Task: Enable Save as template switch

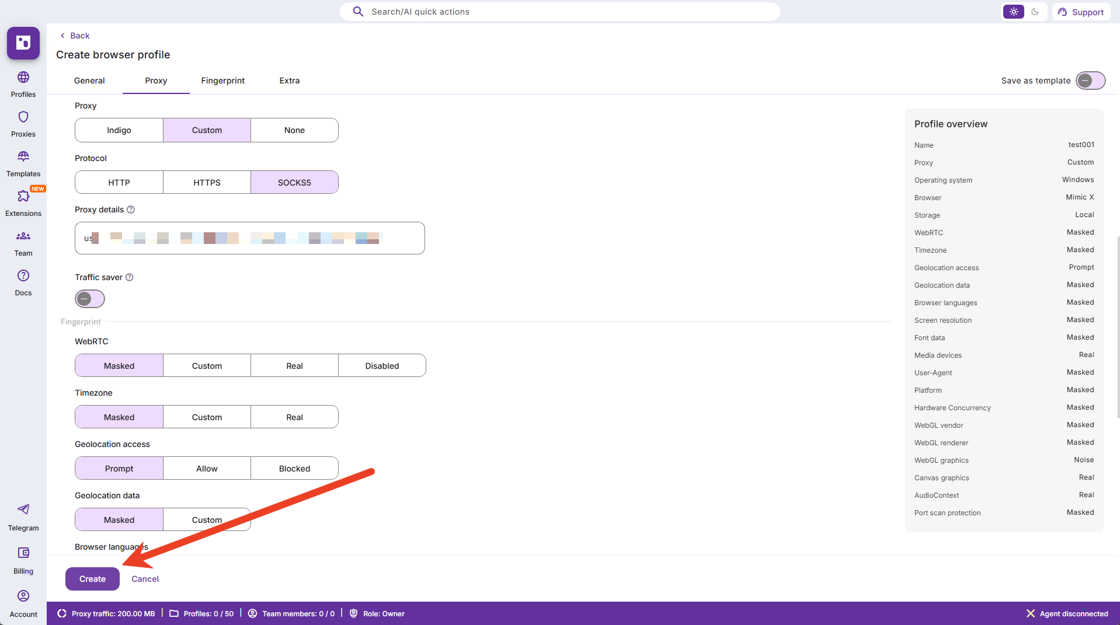Action: 1090,81
